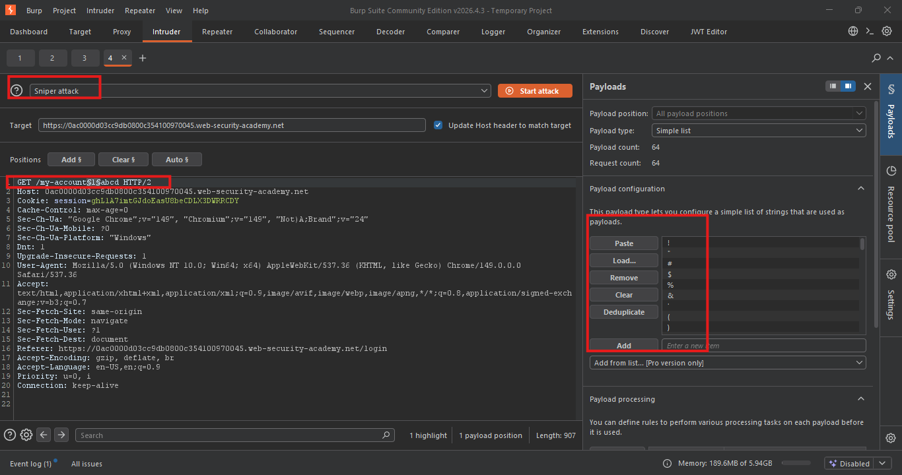Switch to the Sequencer tab
902x475 pixels.
pos(337,32)
